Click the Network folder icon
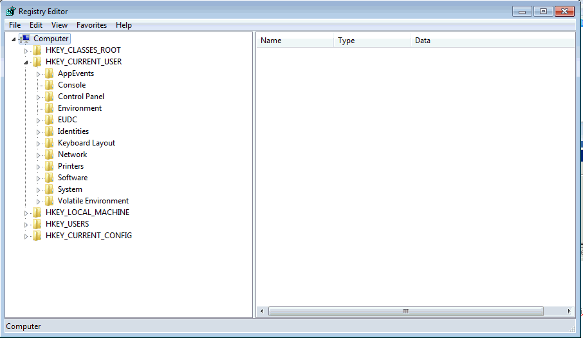This screenshot has width=583, height=338. coord(49,155)
